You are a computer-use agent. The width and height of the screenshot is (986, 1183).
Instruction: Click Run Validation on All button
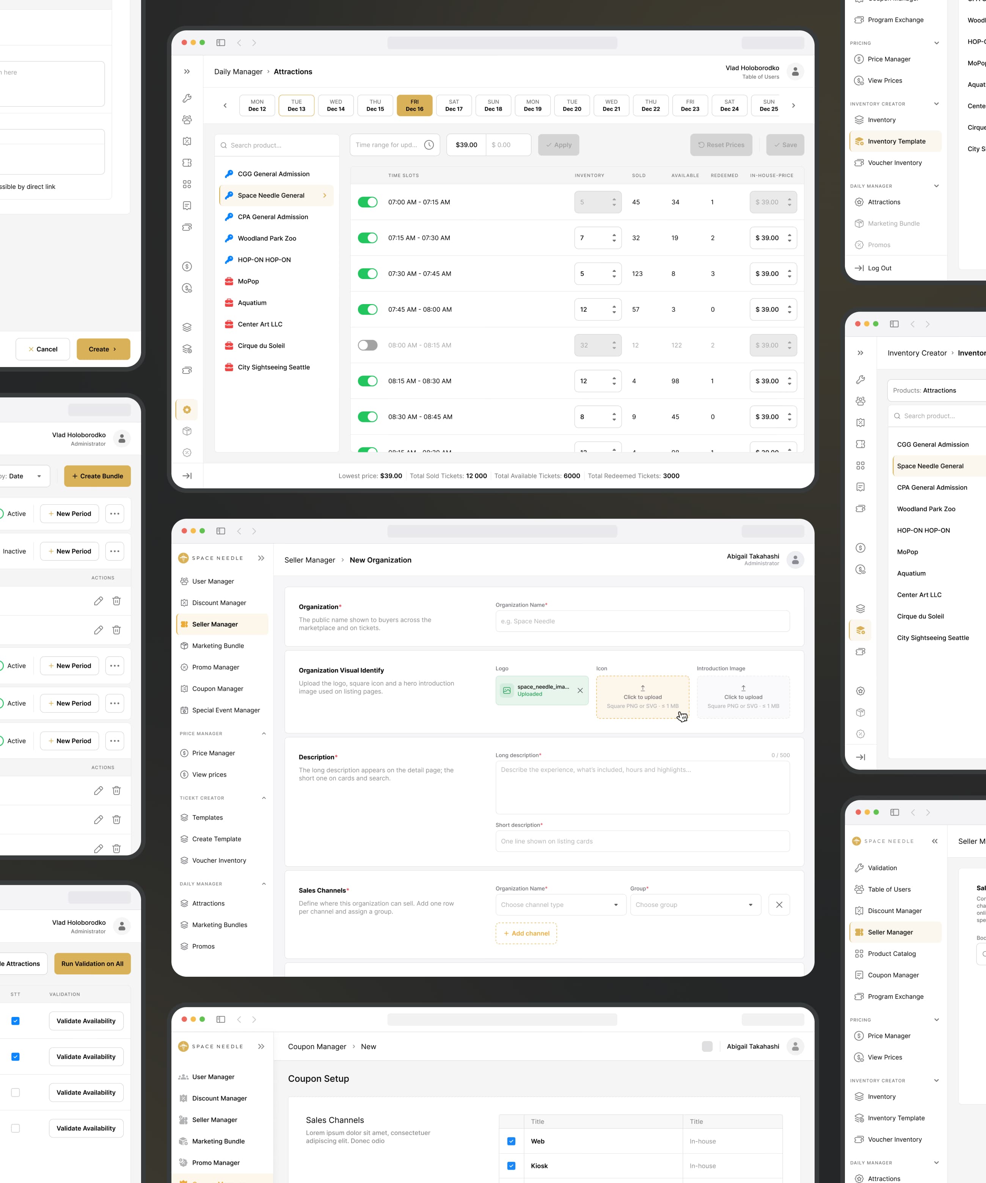(x=93, y=964)
